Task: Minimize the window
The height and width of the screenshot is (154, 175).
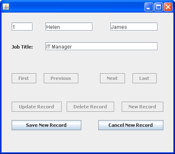Action: [x=149, y=7]
